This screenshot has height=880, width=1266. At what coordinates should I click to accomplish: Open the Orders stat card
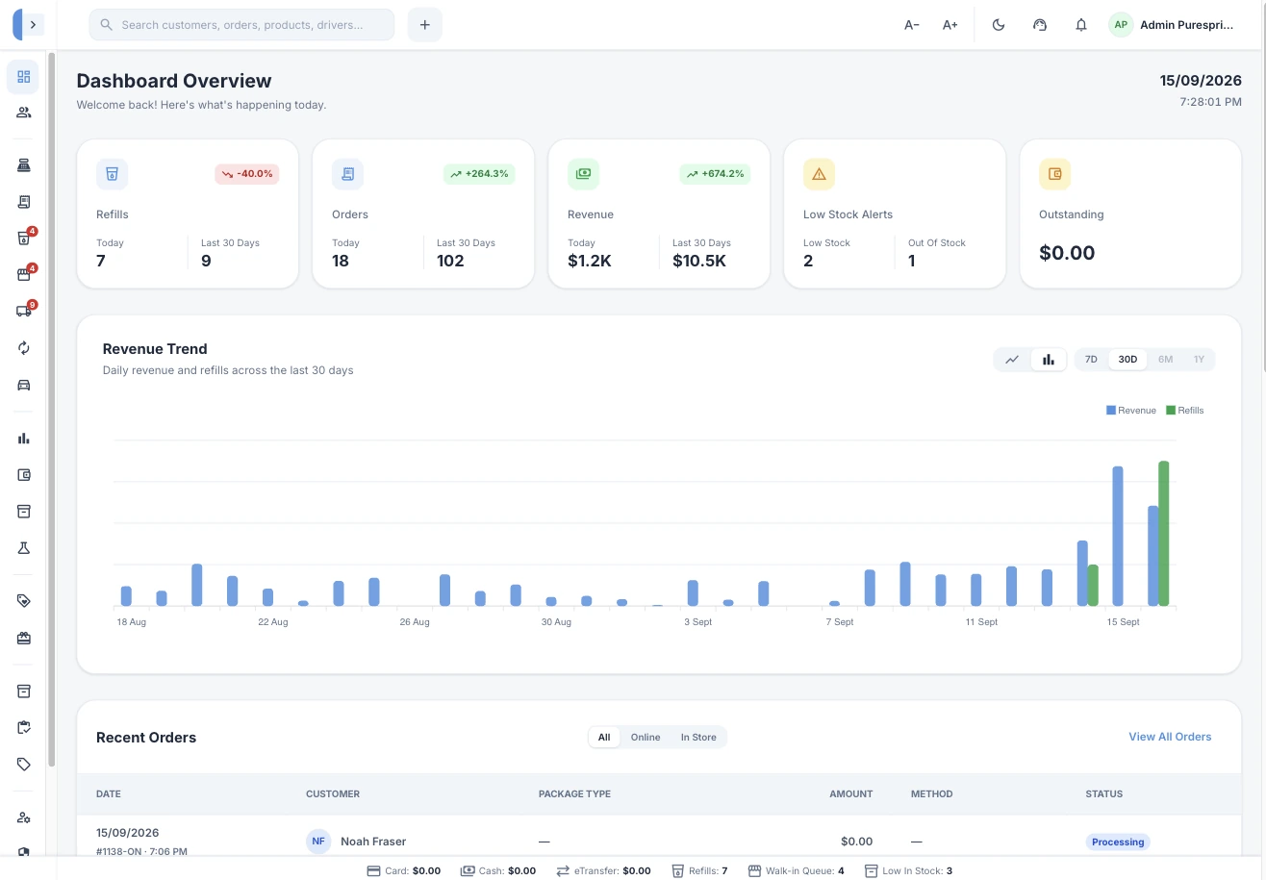coord(423,214)
